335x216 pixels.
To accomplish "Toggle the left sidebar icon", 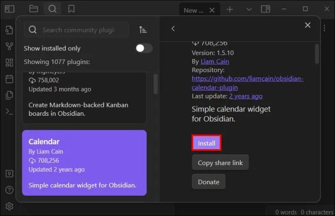I will pyautogui.click(x=9, y=9).
